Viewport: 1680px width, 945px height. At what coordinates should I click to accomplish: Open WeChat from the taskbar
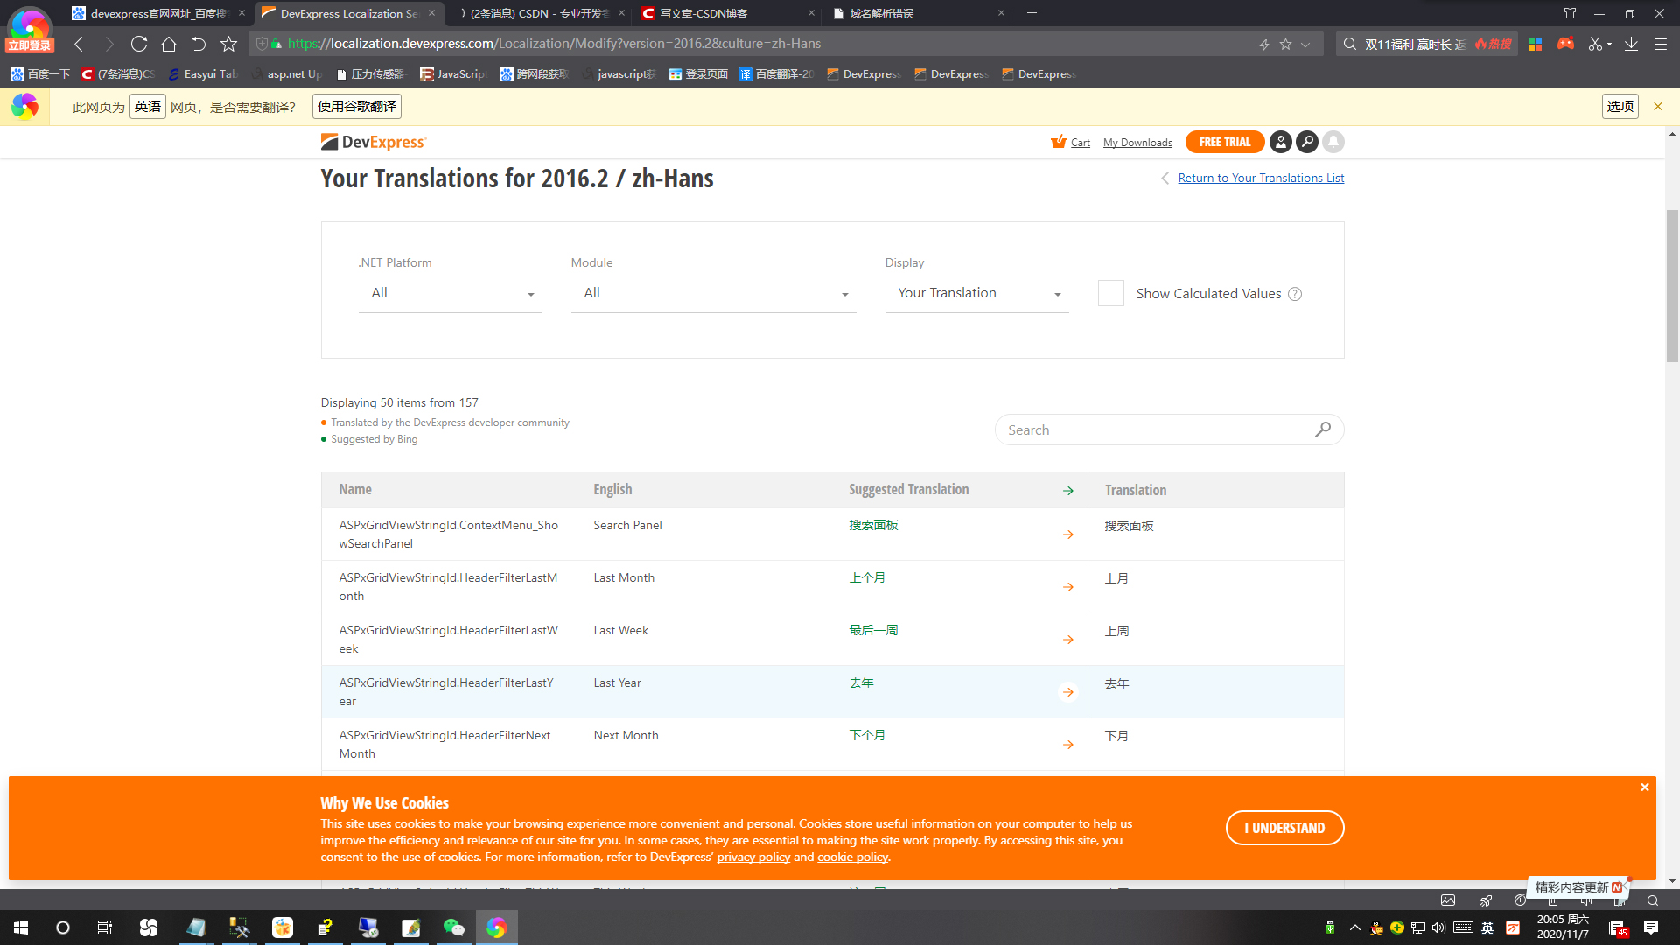tap(453, 927)
